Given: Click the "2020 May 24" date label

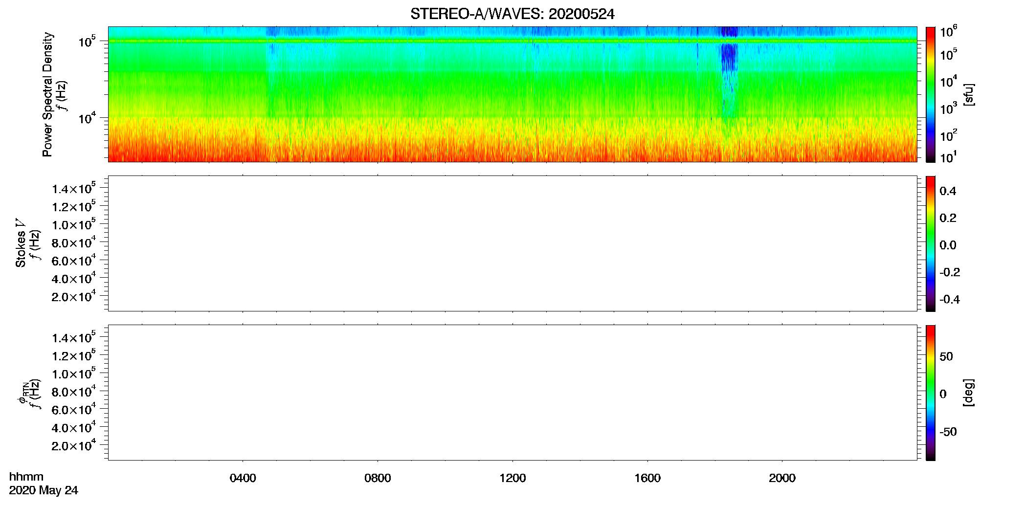Looking at the screenshot, I should click(x=44, y=490).
